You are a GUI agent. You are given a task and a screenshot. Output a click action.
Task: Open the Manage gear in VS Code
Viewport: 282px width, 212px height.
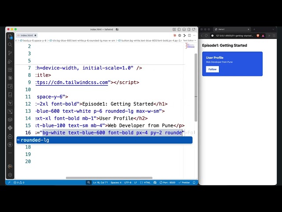tap(10, 175)
